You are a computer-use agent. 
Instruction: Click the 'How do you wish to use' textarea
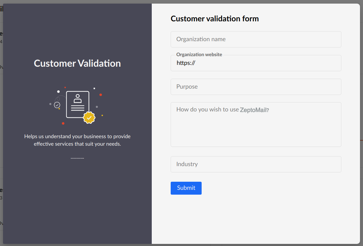(x=256, y=124)
